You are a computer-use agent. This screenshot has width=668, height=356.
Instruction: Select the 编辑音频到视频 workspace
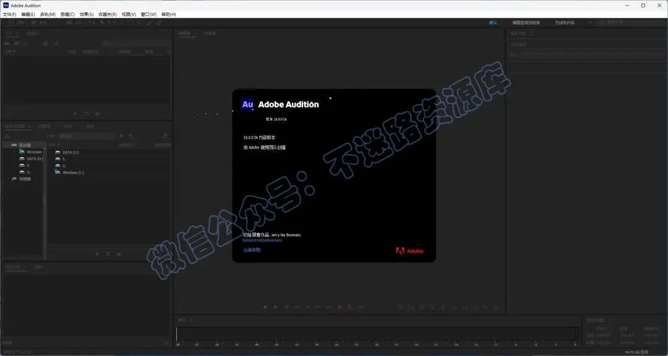[526, 23]
